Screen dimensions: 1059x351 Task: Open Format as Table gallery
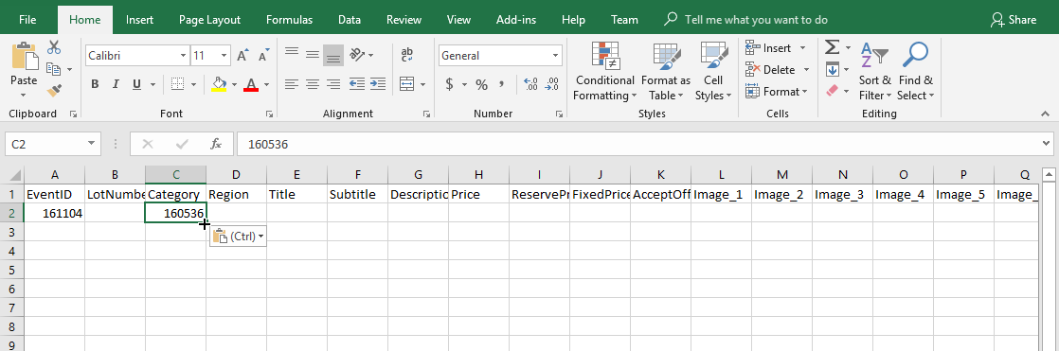pos(665,71)
